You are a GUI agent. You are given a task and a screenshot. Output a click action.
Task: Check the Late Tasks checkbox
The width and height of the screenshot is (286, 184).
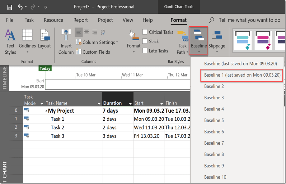click(x=145, y=51)
